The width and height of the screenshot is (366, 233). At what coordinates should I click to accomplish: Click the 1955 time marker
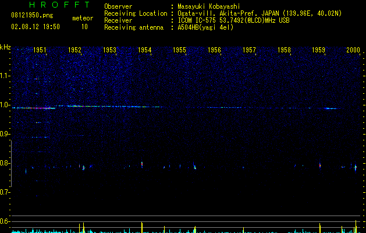pyautogui.click(x=179, y=50)
